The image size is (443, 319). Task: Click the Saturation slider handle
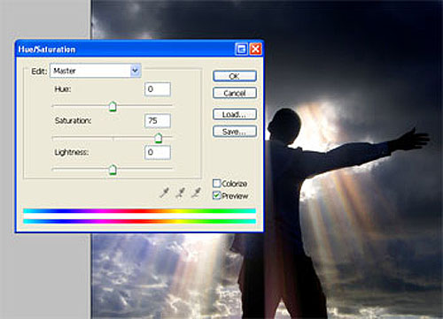coord(159,138)
